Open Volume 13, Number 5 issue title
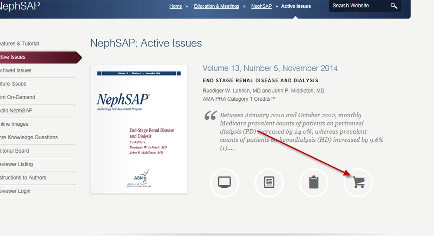The height and width of the screenshot is (236, 434). [270, 69]
